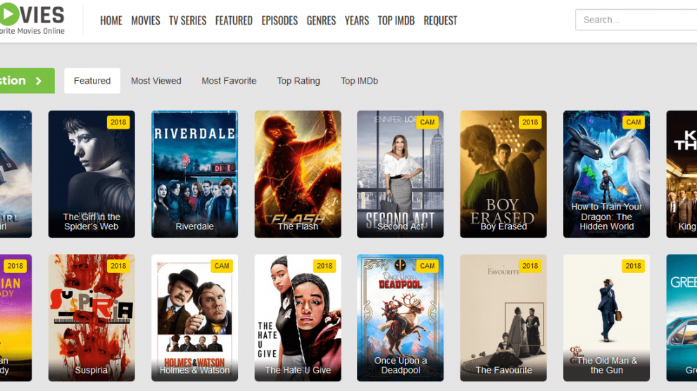Switch to the Top Rating tab
Screen dimensions: 697x391
pyautogui.click(x=299, y=81)
